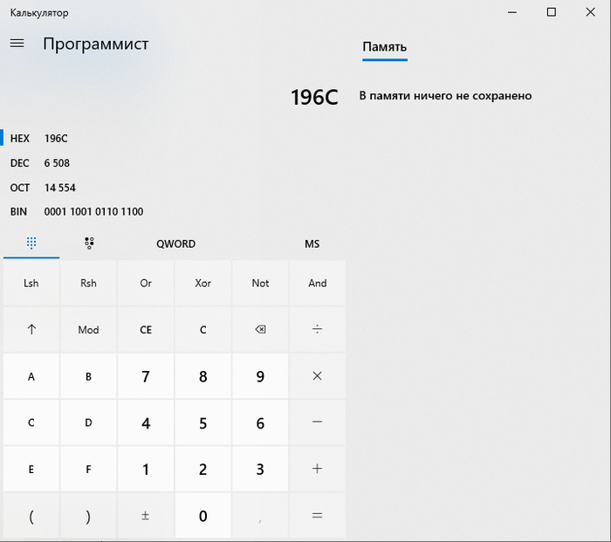Click the shift up-arrow key
The image size is (611, 542).
coord(31,329)
